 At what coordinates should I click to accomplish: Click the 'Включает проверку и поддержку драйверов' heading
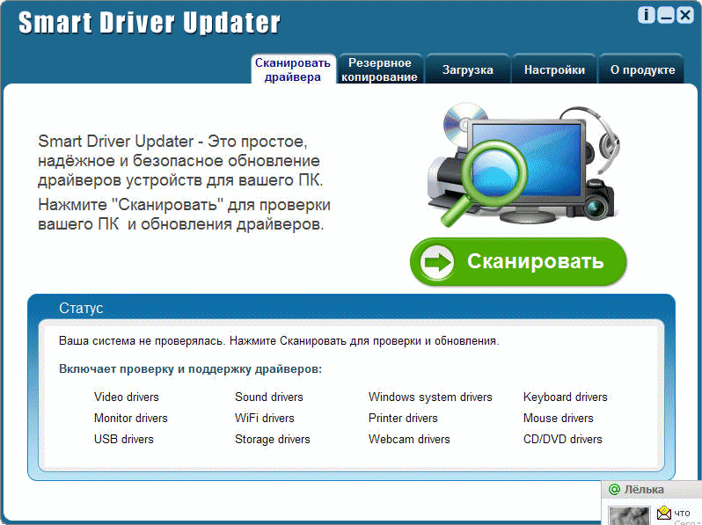pos(190,369)
